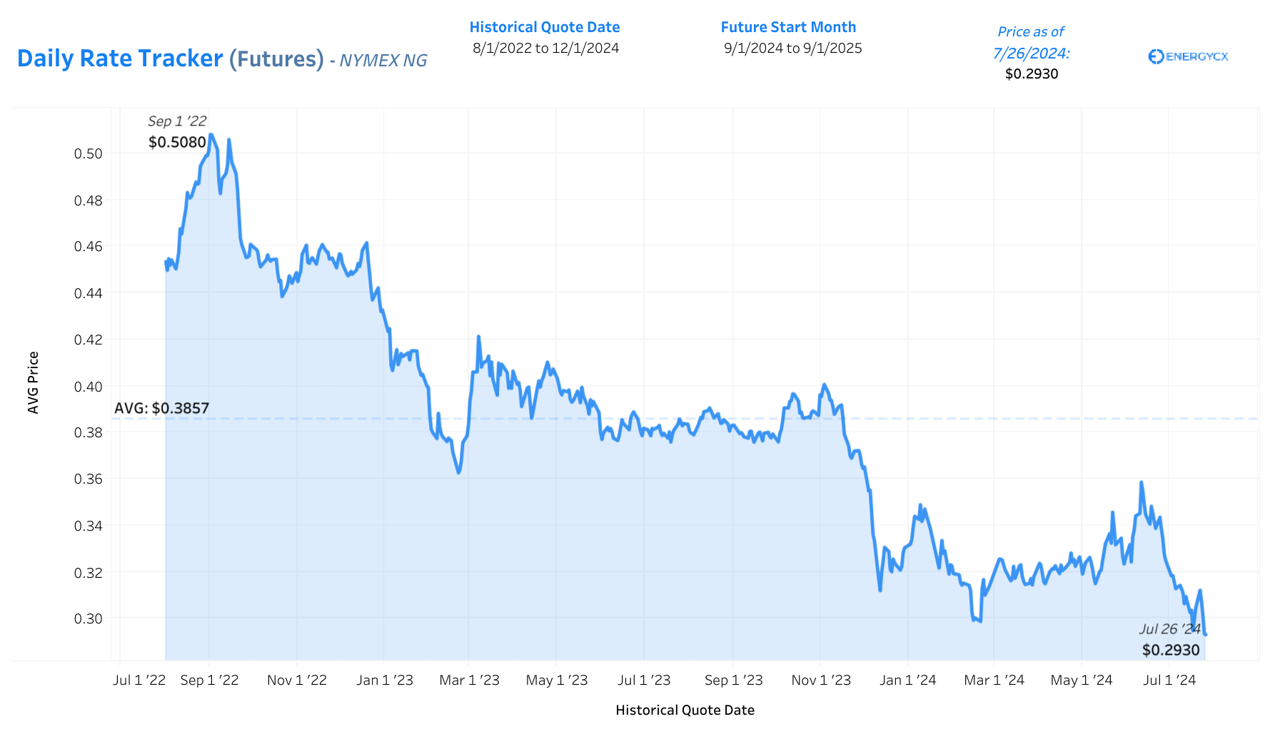Select the 0.40 tick on price axis
This screenshot has width=1275, height=734.
[x=89, y=387]
